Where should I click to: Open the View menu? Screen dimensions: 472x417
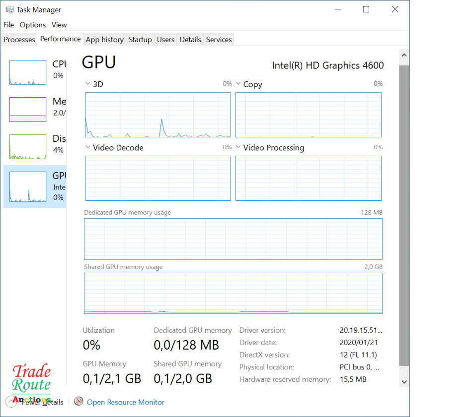coord(59,25)
